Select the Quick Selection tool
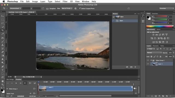The height and width of the screenshot is (98, 175). coord(2,27)
